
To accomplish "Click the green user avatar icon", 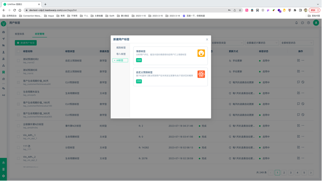I will tap(316, 23).
